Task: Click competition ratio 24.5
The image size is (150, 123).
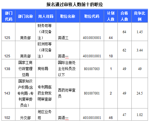Action: 140,93
